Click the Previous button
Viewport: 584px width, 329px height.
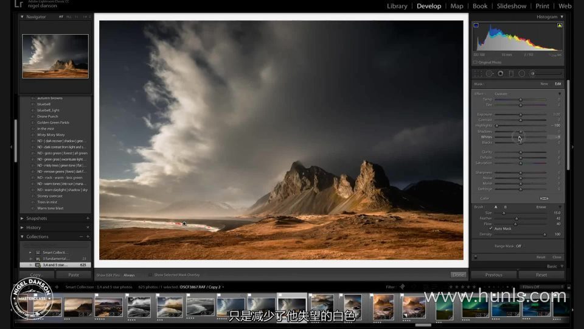[494, 275]
